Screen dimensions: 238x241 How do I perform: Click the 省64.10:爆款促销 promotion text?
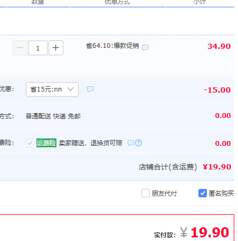pos(112,46)
